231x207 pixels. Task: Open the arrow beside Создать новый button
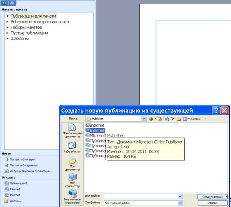[227, 197]
